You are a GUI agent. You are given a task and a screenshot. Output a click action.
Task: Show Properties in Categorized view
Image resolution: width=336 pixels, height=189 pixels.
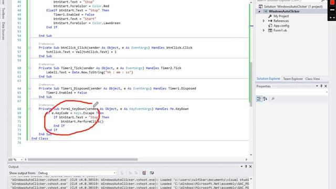point(259,99)
